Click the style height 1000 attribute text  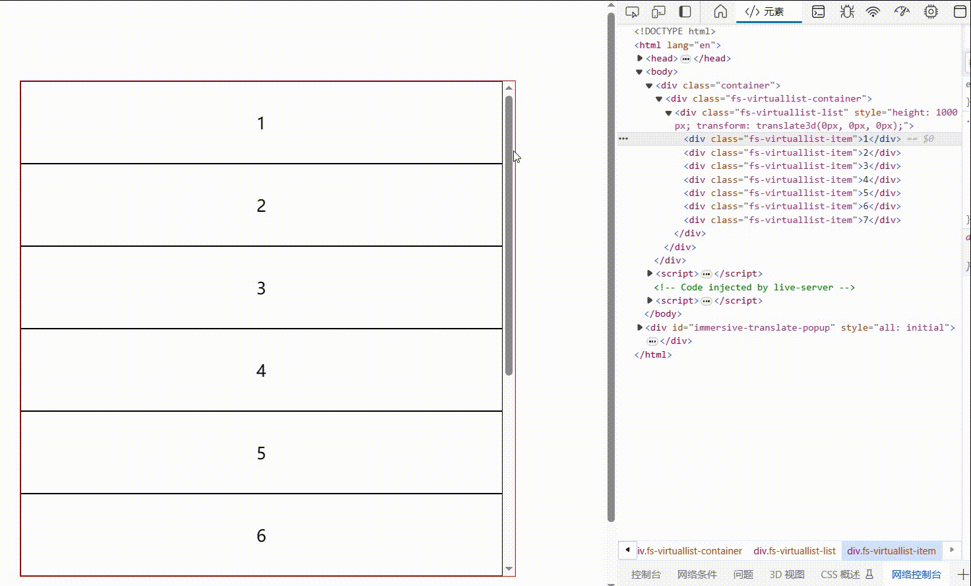pos(906,112)
